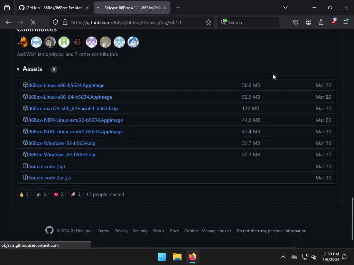Download 86Box-NDR-Linux-arm64-b5634.AppImage
Screen dimensions: 354x265
(x=76, y=131)
